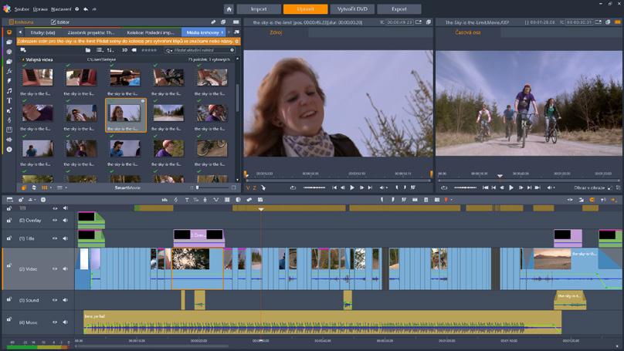Screen dimensions: 624x351
Task: Switch to the Upravit tab
Action: [305, 8]
